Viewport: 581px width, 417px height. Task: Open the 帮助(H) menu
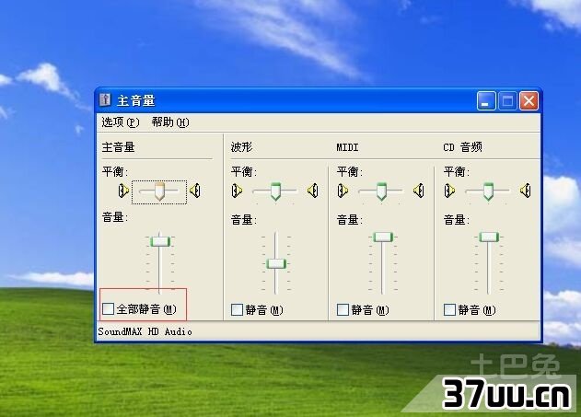coord(170,122)
